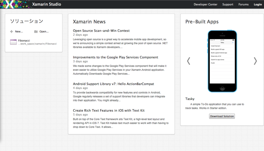264x151 pixels.
Task: Click the '3 days ago' date text
Action: pos(80,61)
